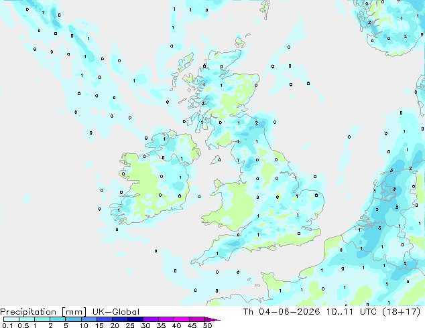This screenshot has width=425, height=328.
Task: Pick the 10–15 mm legend color swatch
Action: point(88,319)
